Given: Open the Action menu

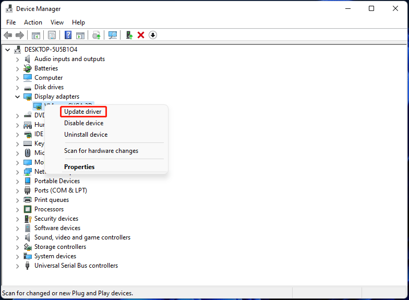Looking at the screenshot, I should tap(33, 22).
